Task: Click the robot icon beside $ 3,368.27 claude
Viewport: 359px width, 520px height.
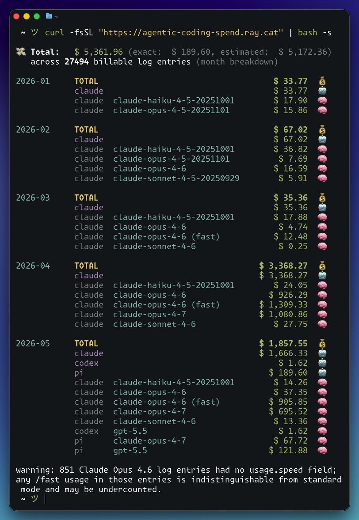Action: [322, 276]
